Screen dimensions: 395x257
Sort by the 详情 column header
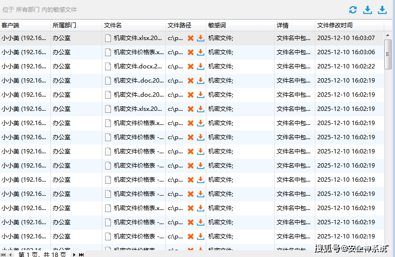[295, 25]
